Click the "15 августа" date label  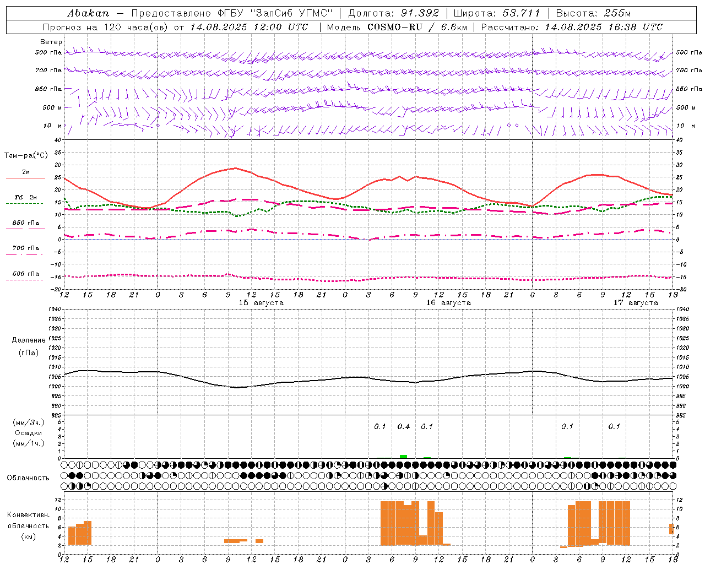261,303
